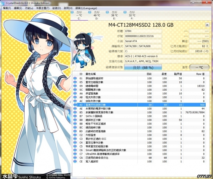The image size is (213, 179).
Task: Click standard field ACS-2 | ATA8-ACS version 6
Action: 167,56
